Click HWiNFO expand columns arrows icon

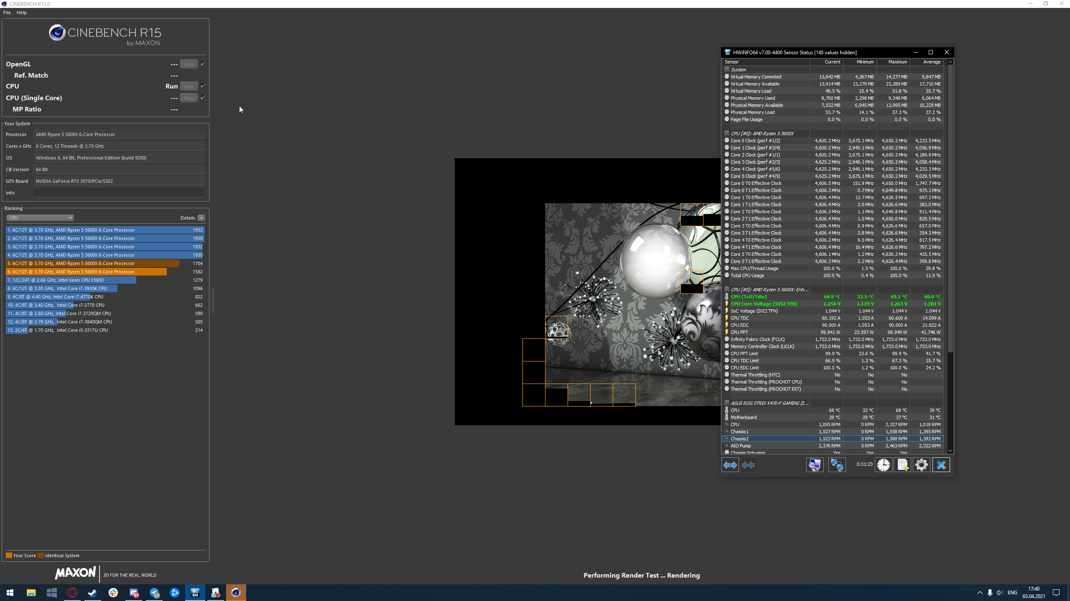[730, 465]
